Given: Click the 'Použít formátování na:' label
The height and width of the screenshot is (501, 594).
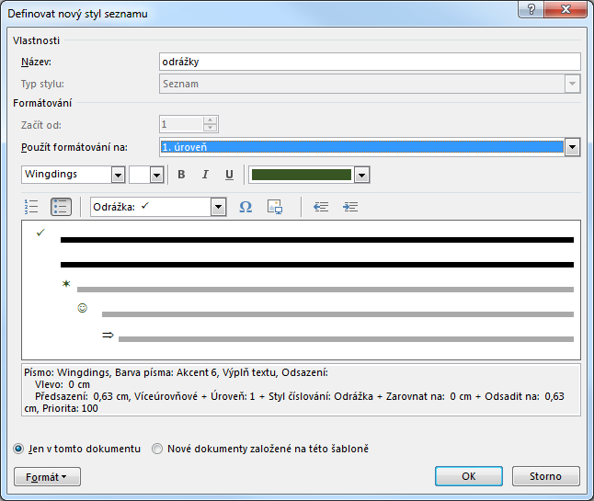Looking at the screenshot, I should click(x=74, y=147).
